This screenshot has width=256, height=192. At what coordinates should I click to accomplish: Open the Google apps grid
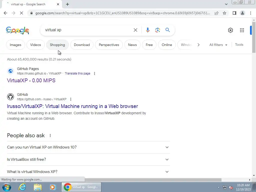[242, 30]
